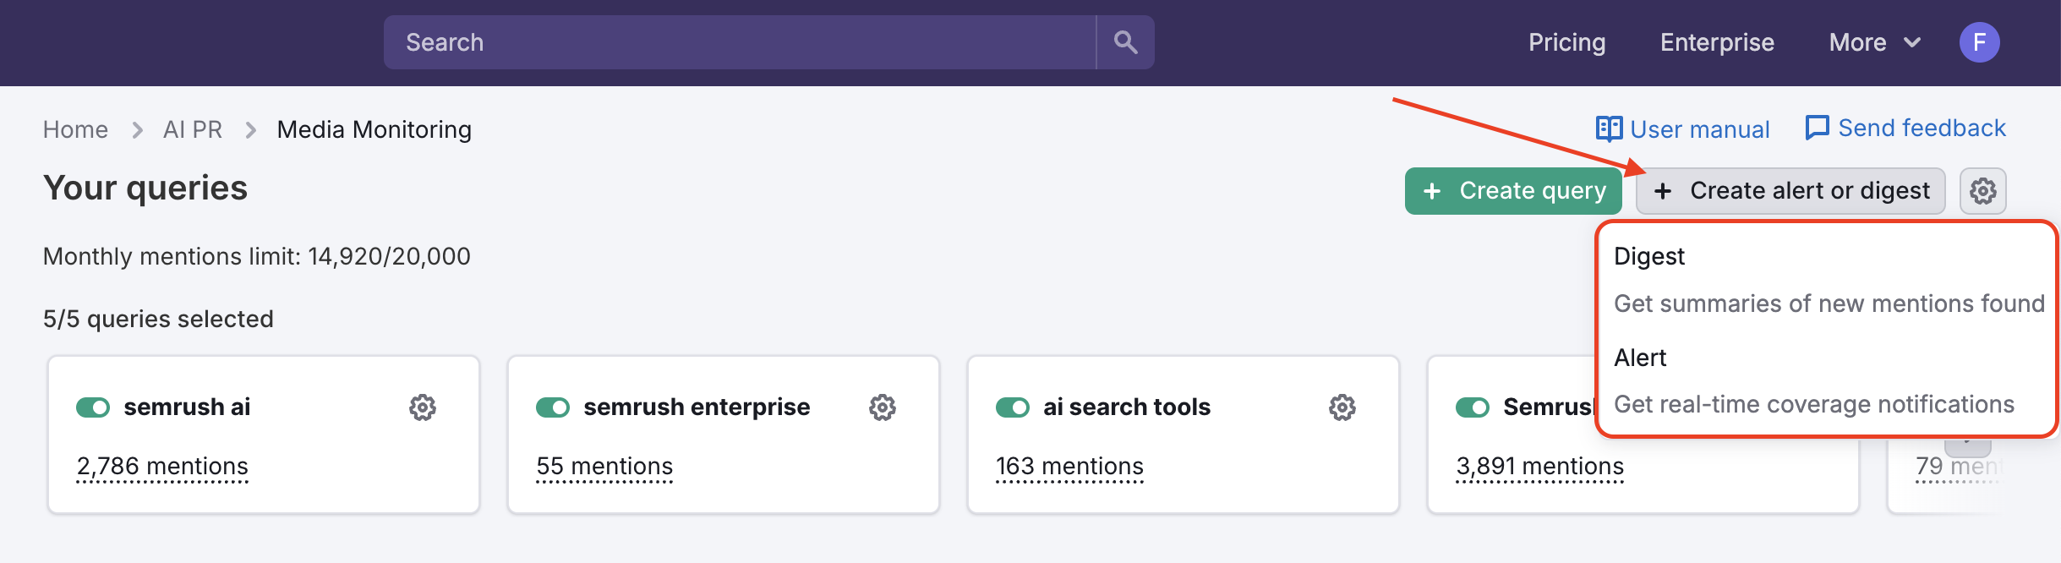2061x563 pixels.
Task: Toggle off the semrush ai query
Action: tap(93, 407)
